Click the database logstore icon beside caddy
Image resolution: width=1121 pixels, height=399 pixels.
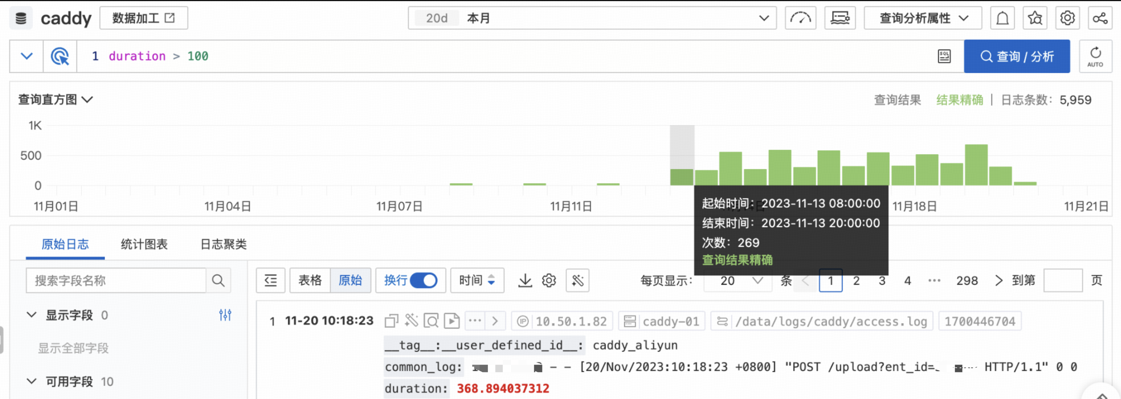21,18
